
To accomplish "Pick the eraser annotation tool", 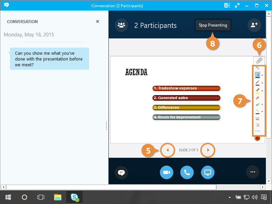I will coord(257,98).
